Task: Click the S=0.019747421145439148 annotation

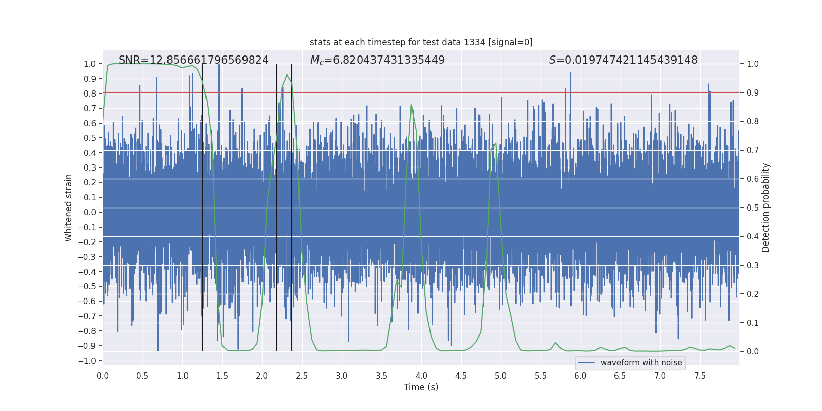Action: coord(623,60)
